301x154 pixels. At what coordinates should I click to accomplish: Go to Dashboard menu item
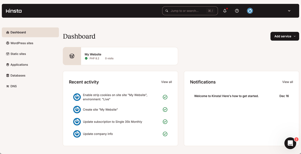30,32
